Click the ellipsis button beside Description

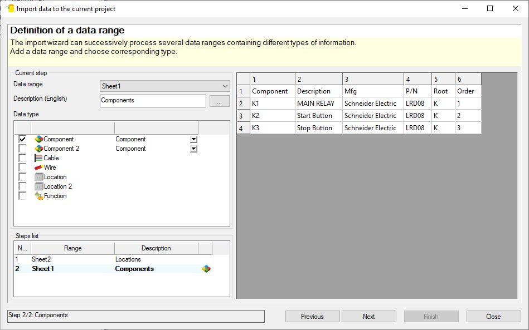pos(219,101)
